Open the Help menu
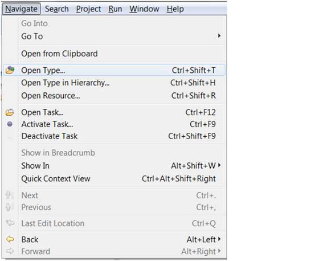Viewport: 319px width, 261px height. tap(175, 9)
